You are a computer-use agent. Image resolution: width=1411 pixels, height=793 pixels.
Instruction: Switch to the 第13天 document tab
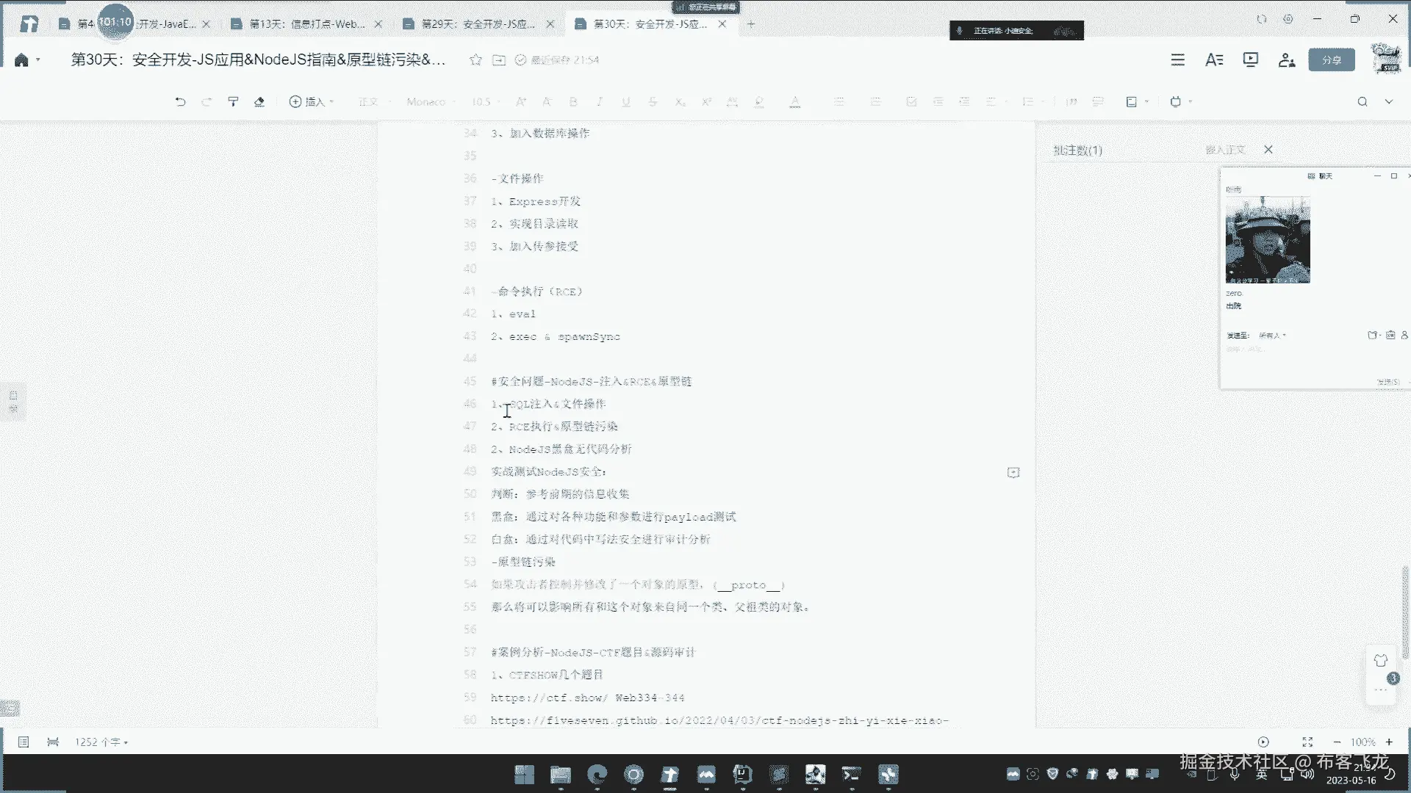306,24
